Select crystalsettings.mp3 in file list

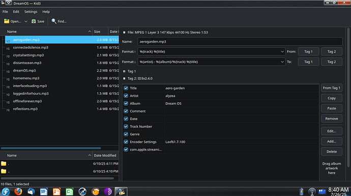coord(28,55)
